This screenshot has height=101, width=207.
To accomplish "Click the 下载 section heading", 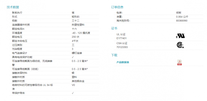I will [114, 55].
